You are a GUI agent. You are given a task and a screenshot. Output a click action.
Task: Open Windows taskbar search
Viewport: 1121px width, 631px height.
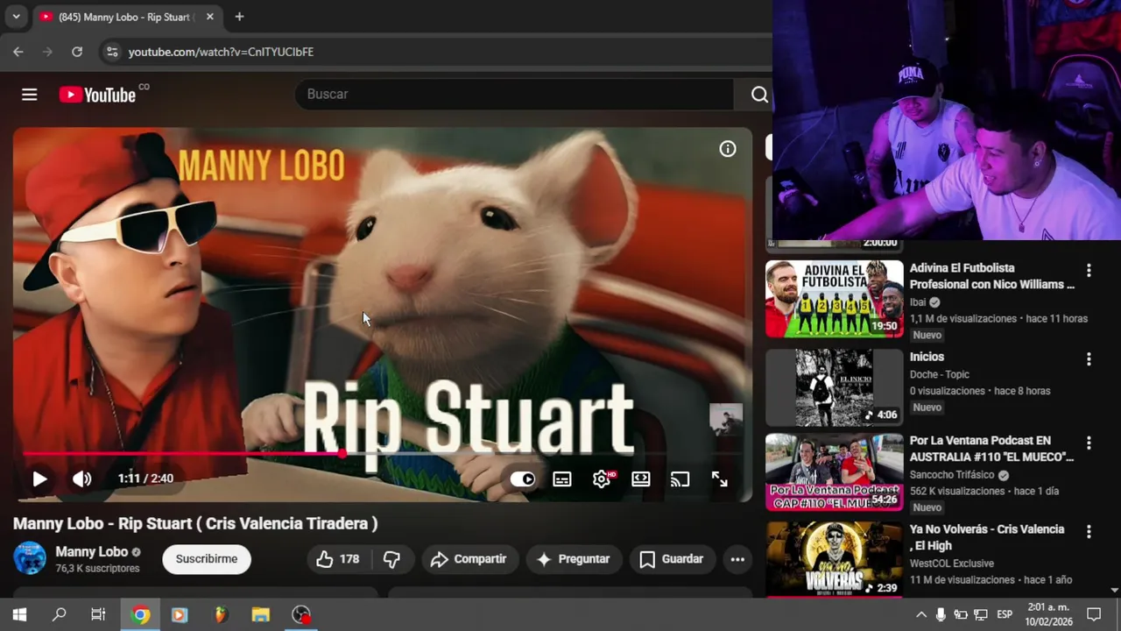click(59, 614)
